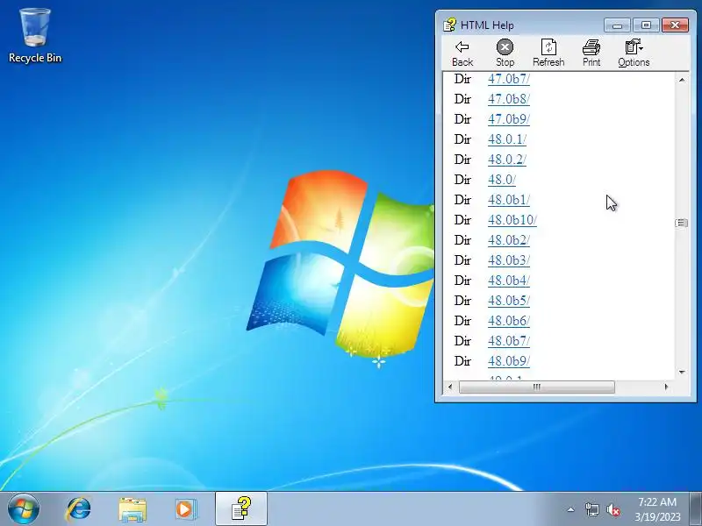The height and width of the screenshot is (526, 702).
Task: Click the HTML Help title bar icon
Action: point(449,25)
